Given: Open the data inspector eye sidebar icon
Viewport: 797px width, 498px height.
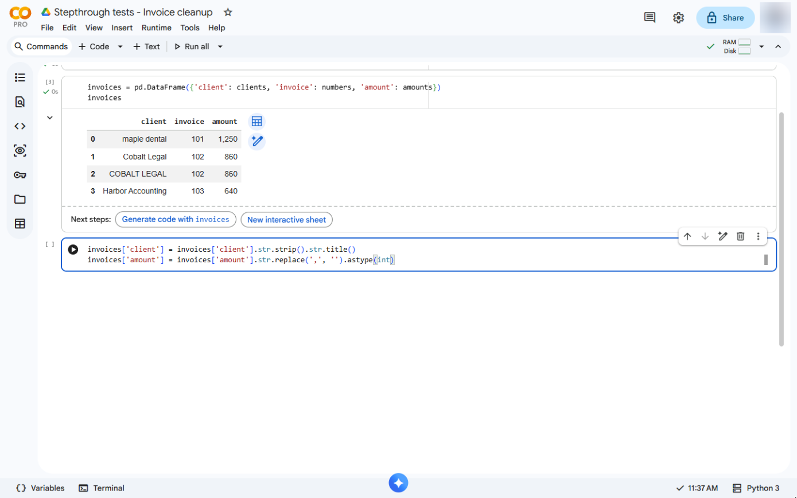Looking at the screenshot, I should point(20,151).
